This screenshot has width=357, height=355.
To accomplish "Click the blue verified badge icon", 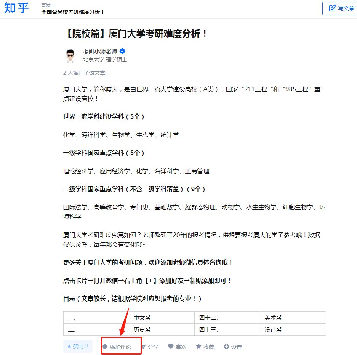I will coord(122,51).
